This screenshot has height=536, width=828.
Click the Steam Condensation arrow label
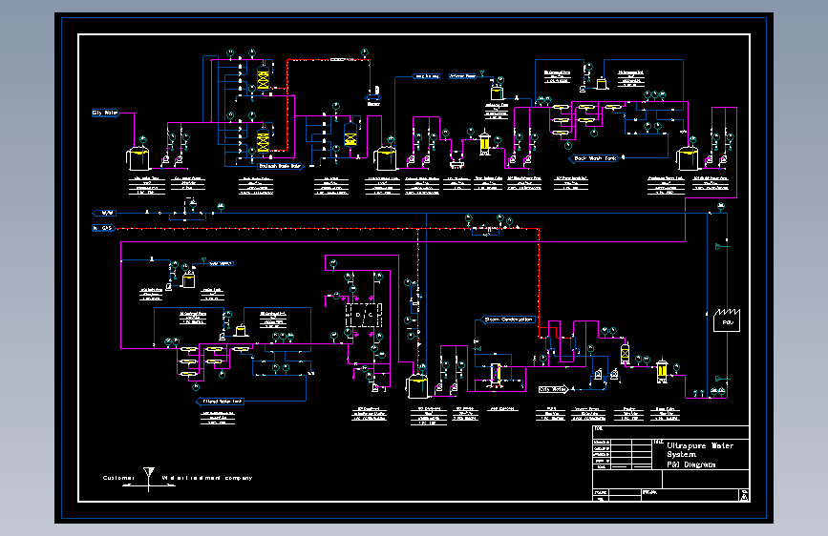[x=507, y=320]
